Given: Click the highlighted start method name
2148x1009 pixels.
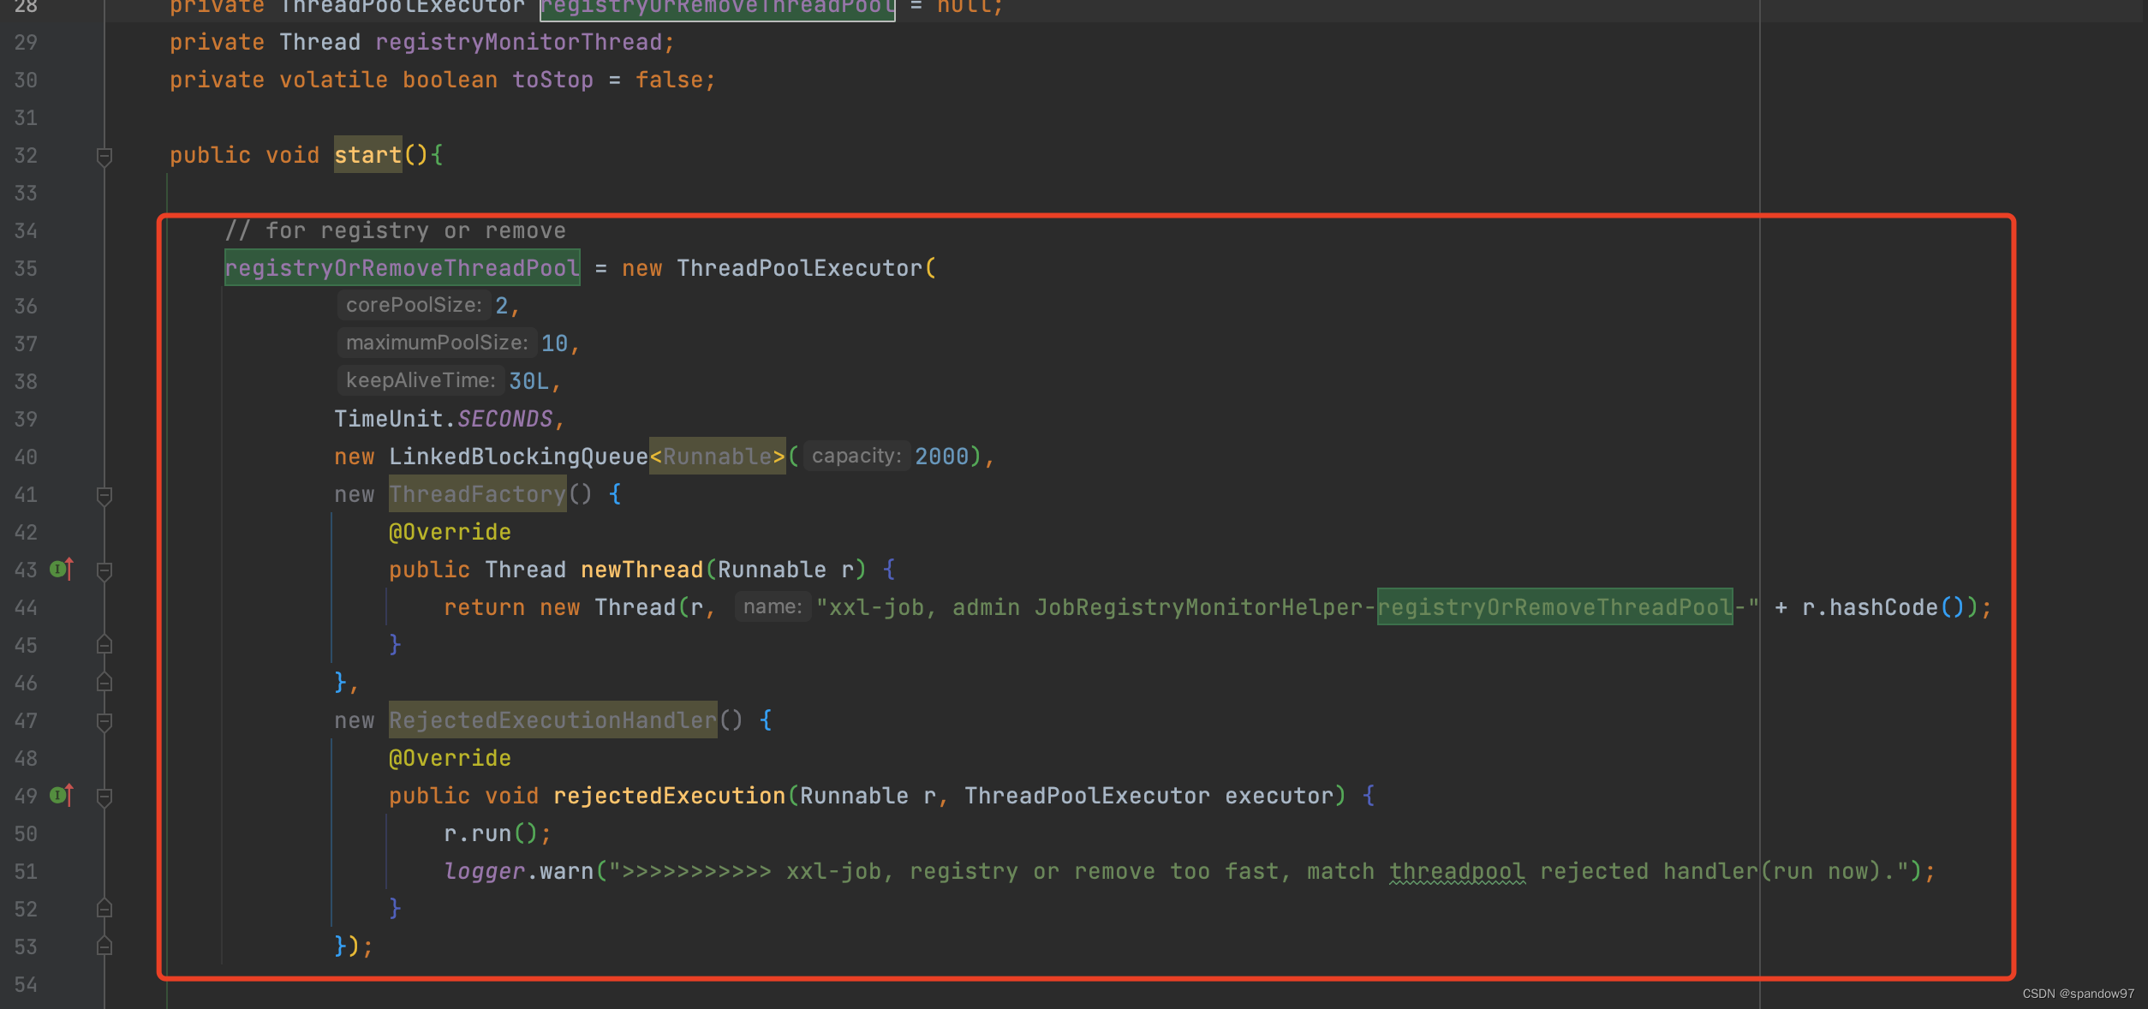Looking at the screenshot, I should [x=367, y=155].
